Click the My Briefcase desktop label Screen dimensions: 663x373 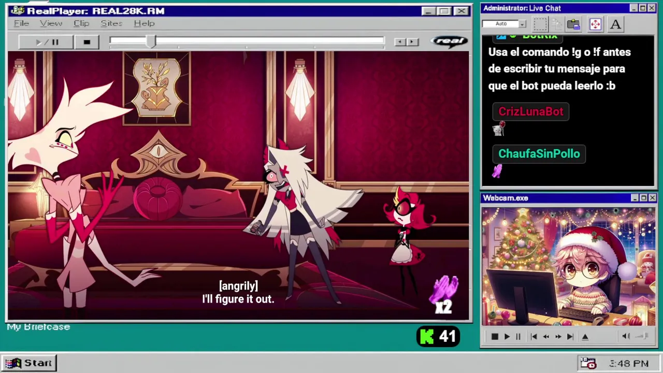coord(38,327)
